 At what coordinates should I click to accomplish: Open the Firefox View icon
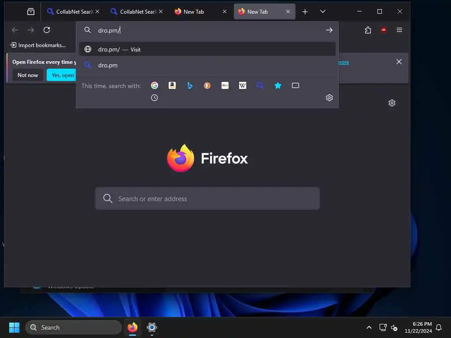(x=31, y=11)
